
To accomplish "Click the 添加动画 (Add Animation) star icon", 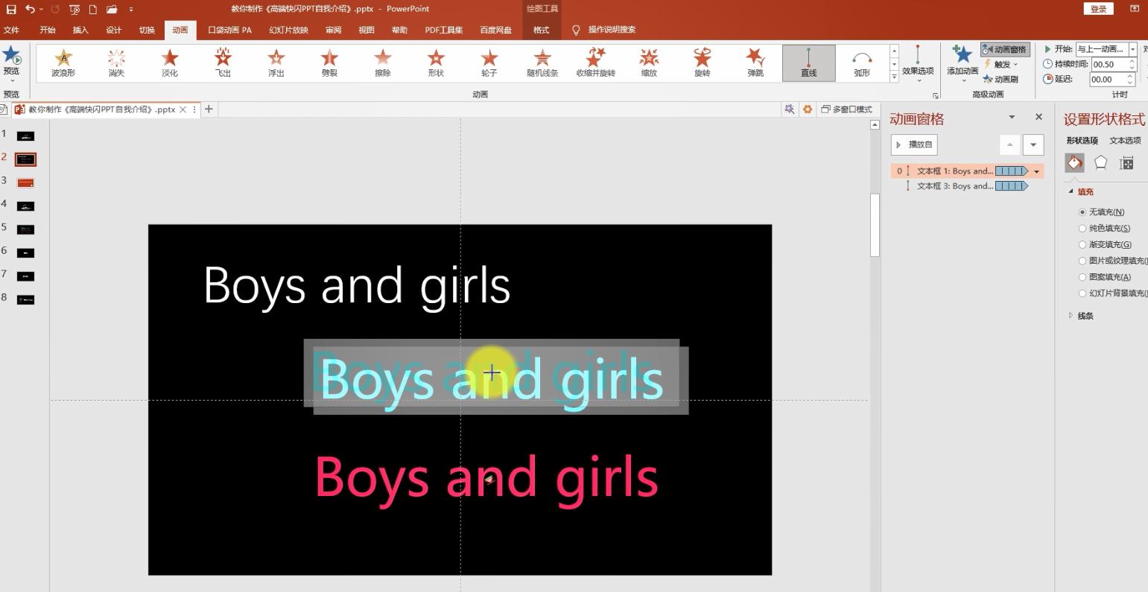I will [x=963, y=58].
